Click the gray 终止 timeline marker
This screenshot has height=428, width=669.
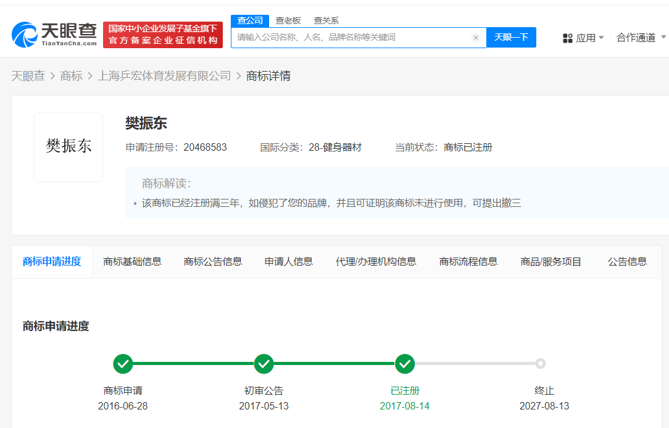[541, 364]
